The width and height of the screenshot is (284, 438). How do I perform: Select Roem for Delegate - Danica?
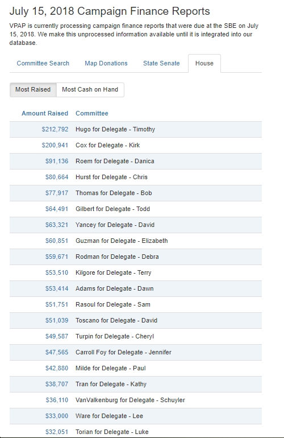(115, 161)
